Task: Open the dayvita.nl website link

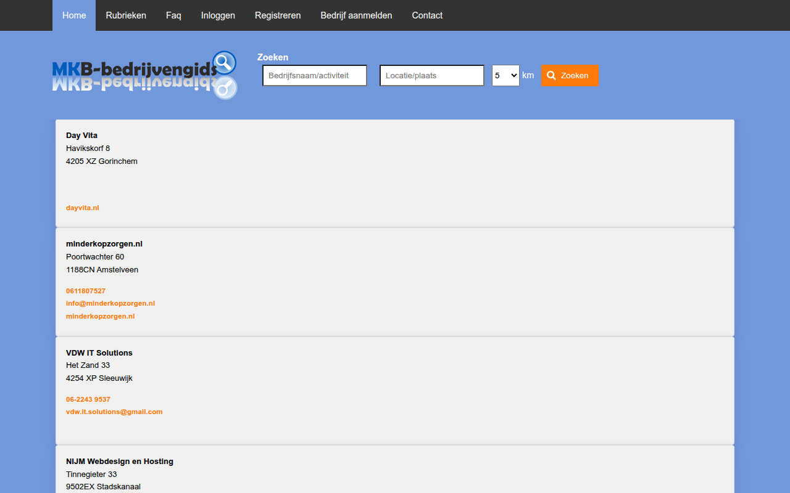Action: 82,208
